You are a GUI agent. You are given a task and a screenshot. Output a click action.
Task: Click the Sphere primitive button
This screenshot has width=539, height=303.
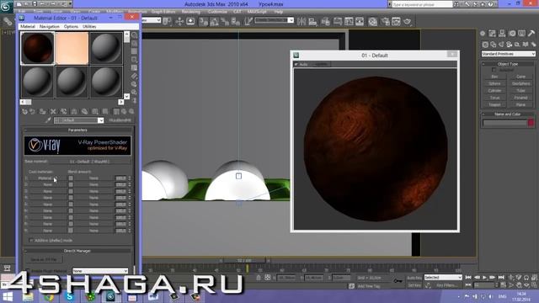[494, 83]
